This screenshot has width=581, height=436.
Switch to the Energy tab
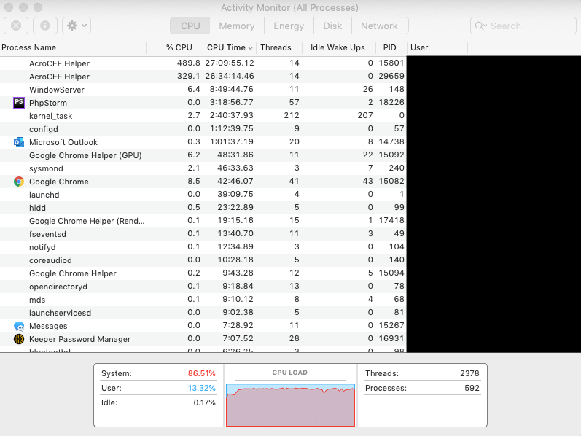click(x=289, y=26)
